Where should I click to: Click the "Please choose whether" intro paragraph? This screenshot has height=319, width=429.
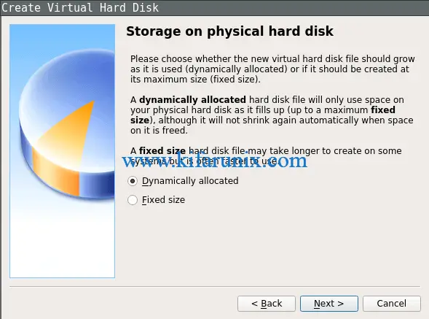272,69
